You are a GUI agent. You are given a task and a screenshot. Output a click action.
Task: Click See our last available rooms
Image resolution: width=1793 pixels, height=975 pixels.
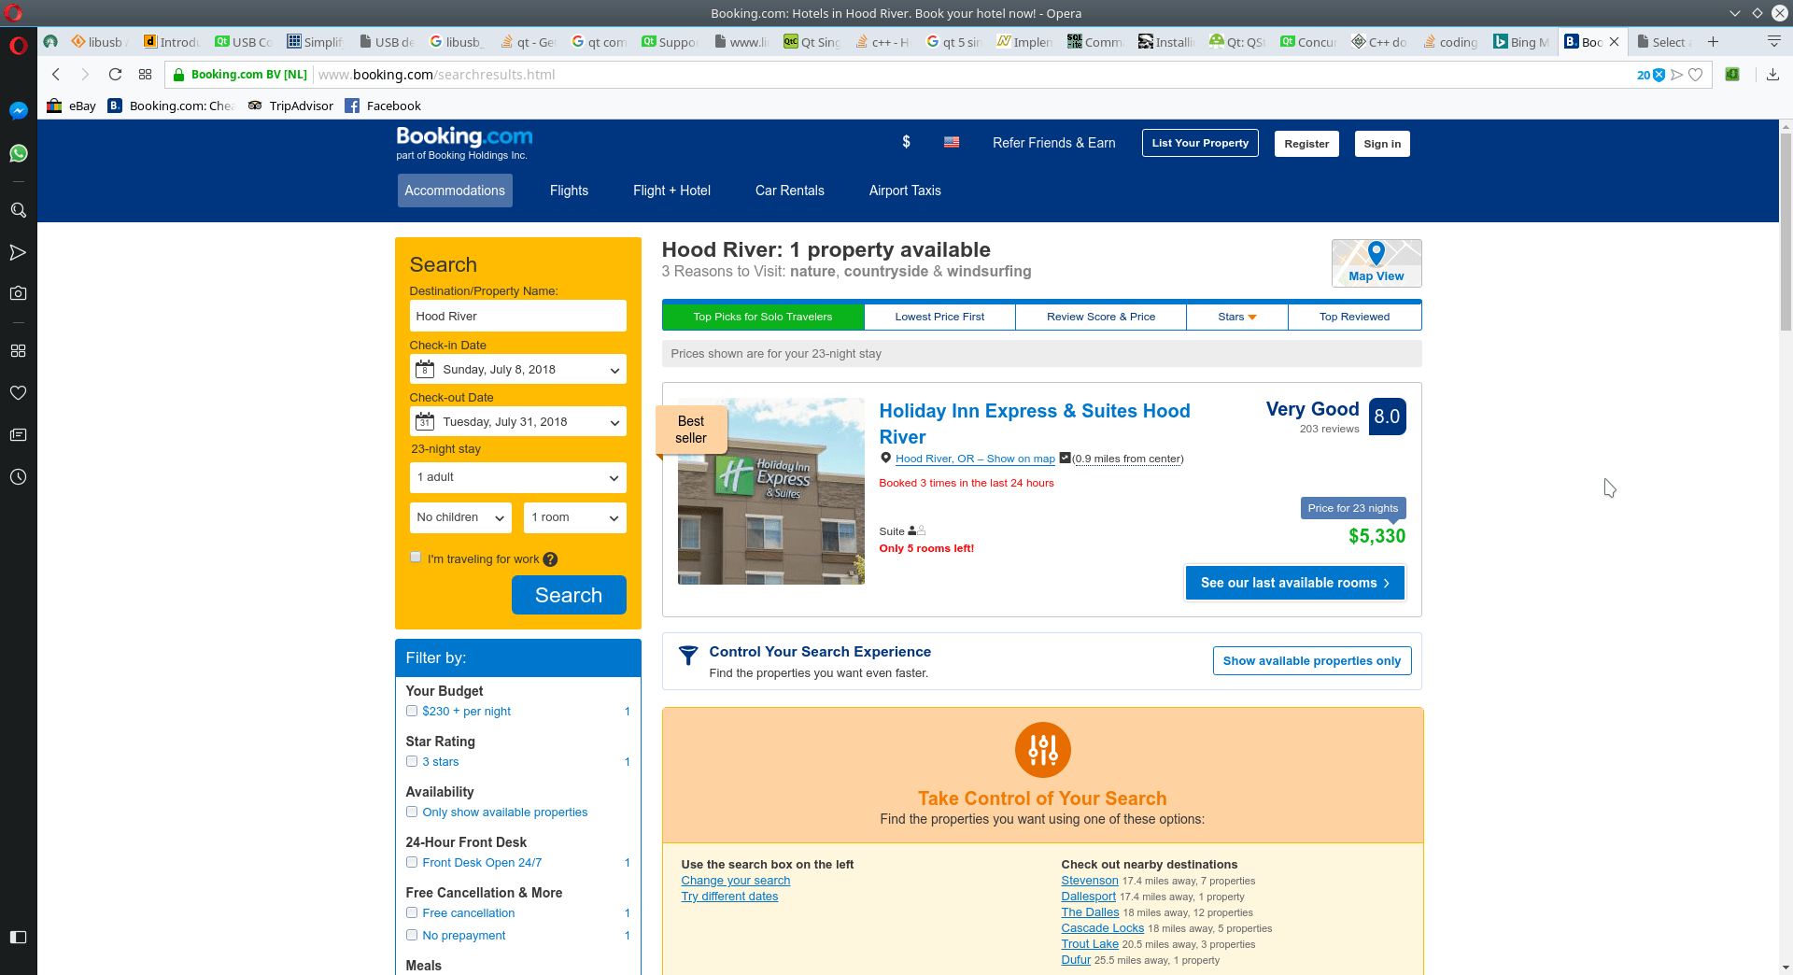pos(1294,583)
